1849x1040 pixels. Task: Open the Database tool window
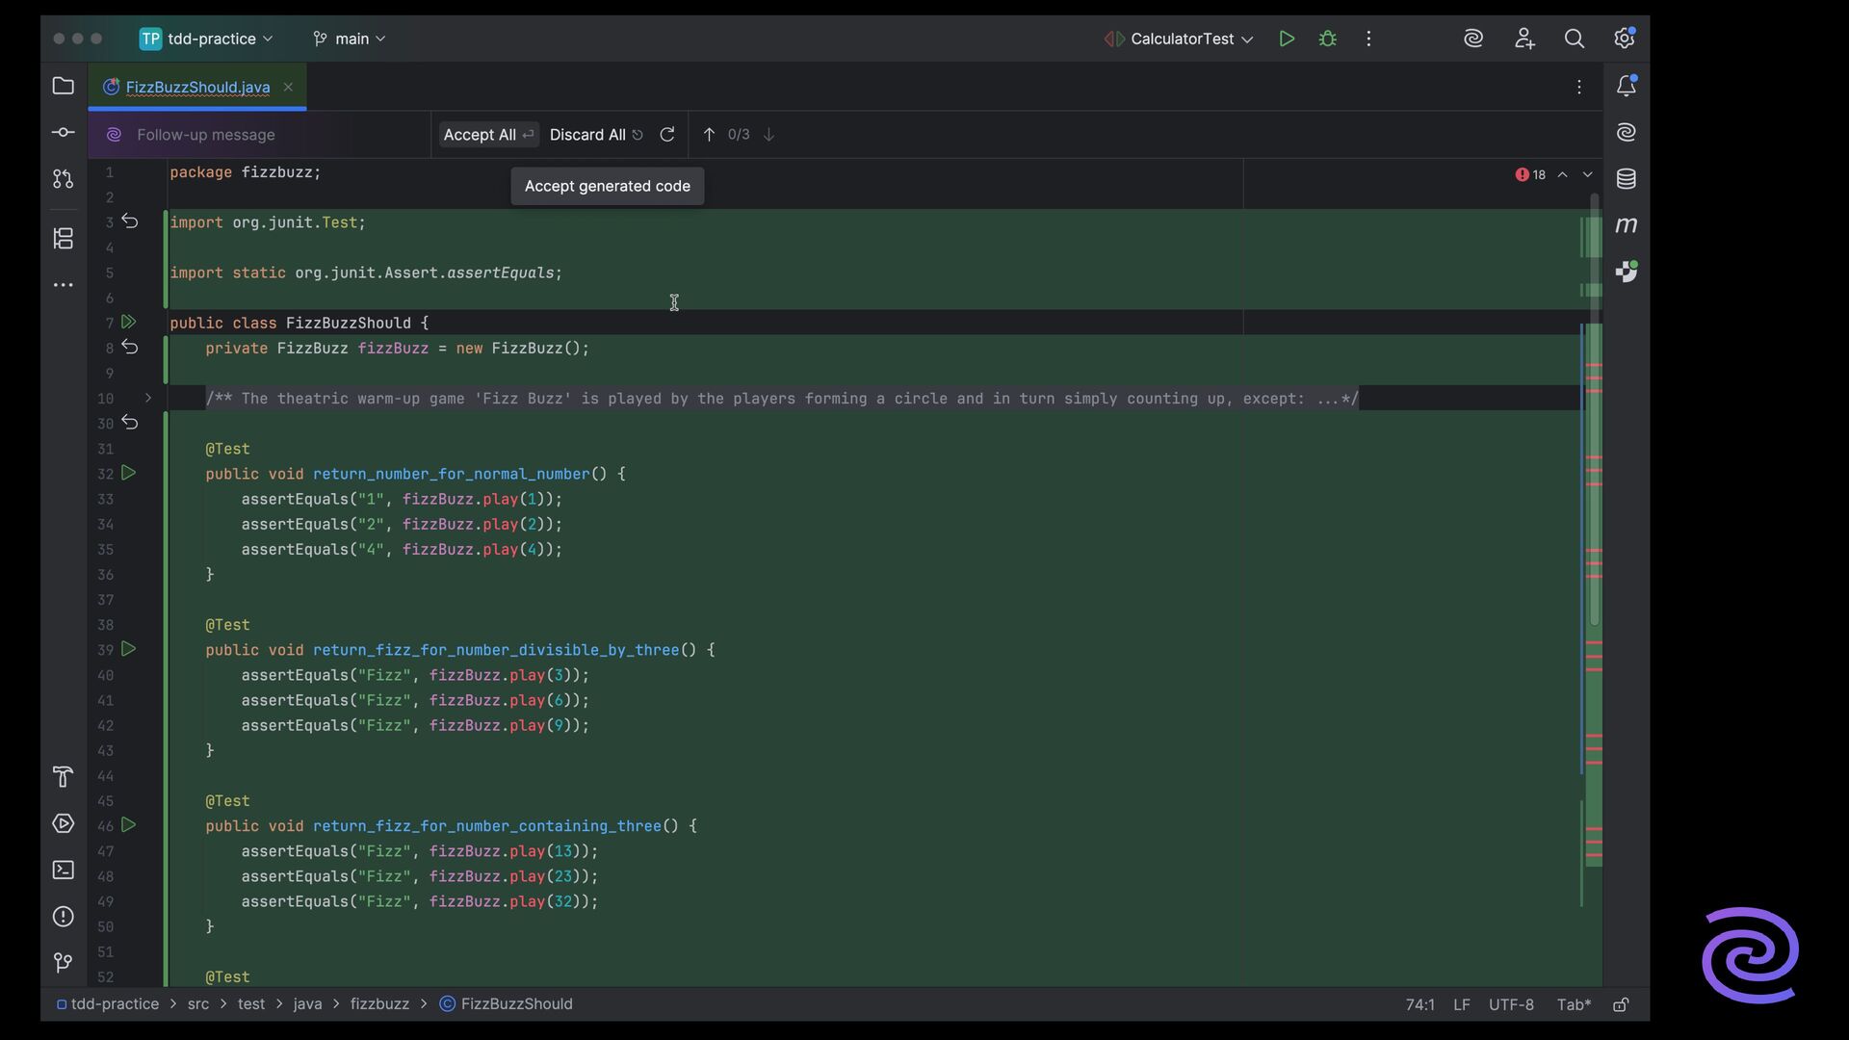(x=1626, y=179)
